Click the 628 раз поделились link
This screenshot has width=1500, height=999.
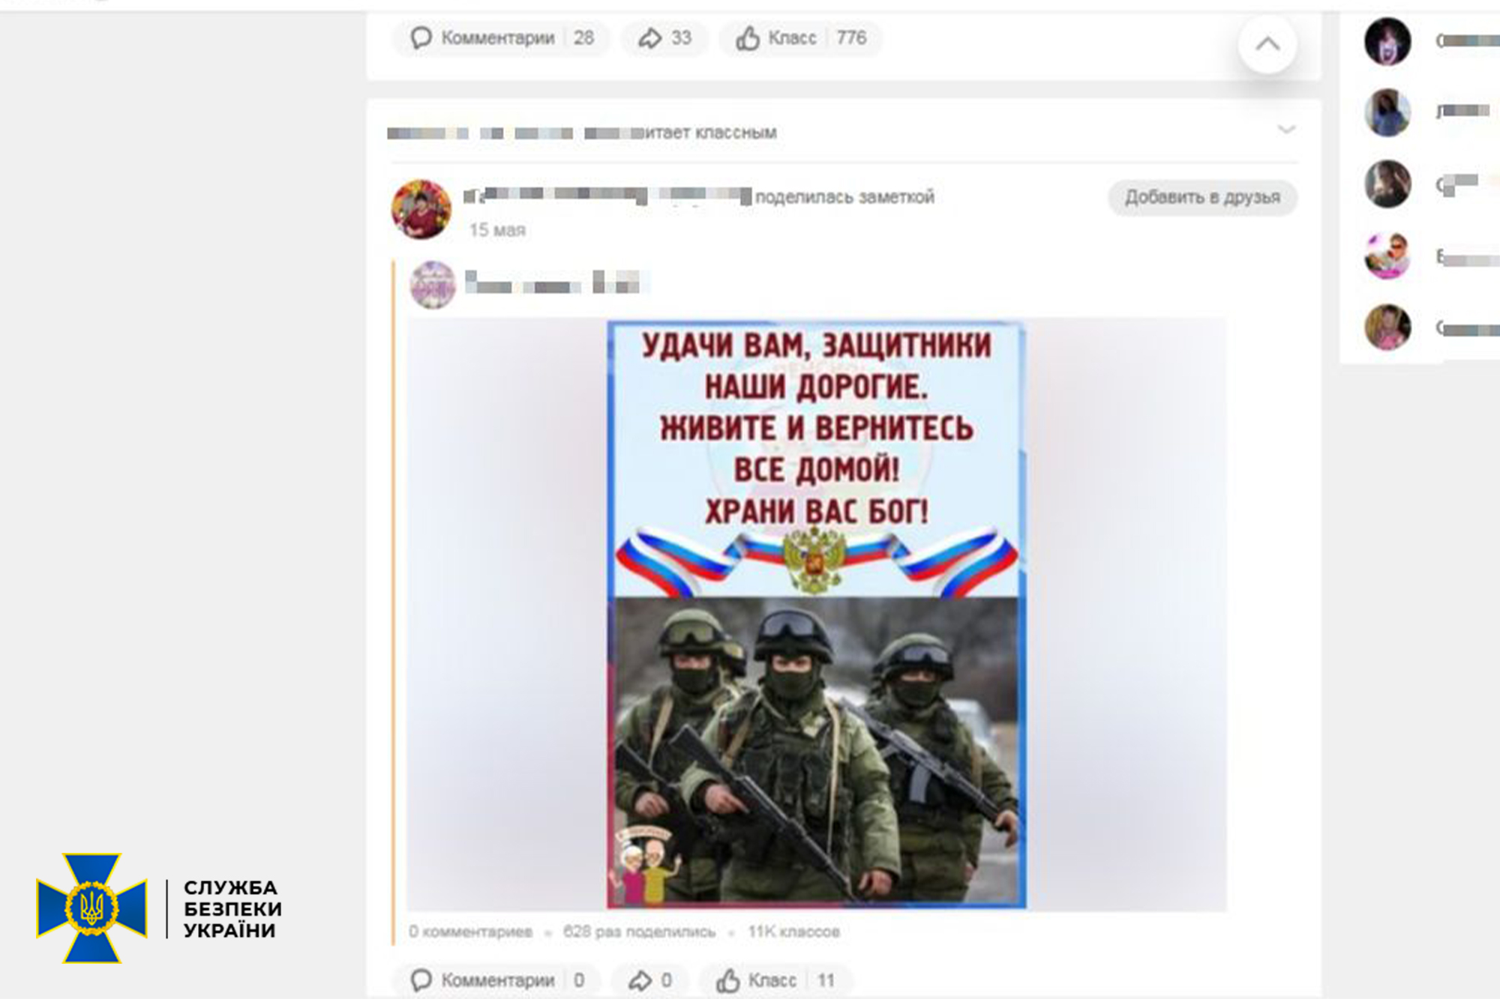click(x=639, y=932)
